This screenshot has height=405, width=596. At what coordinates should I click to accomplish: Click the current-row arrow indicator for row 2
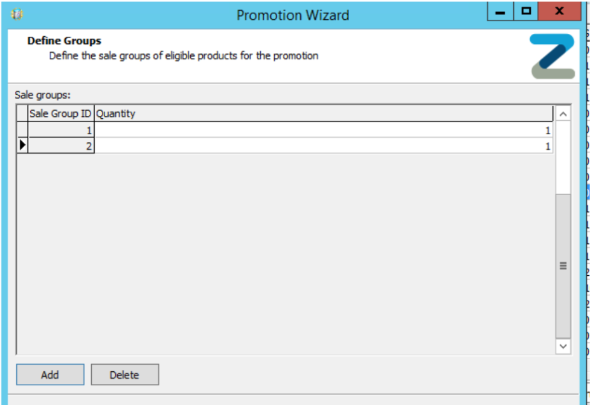[22, 145]
